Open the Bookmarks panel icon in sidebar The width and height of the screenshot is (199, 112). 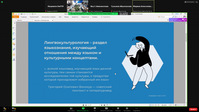[x=14, y=29]
